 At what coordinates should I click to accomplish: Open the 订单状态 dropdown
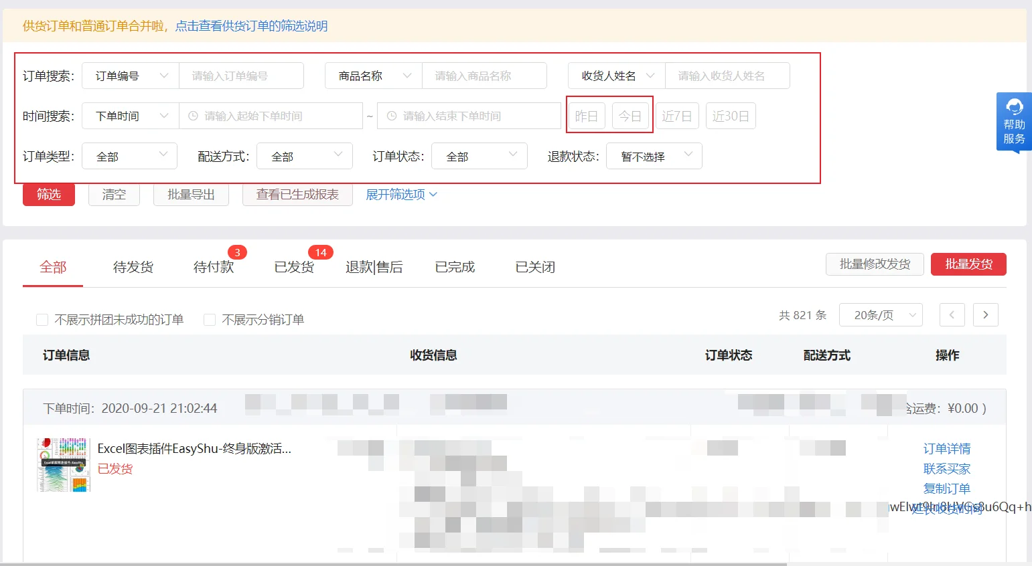click(479, 156)
